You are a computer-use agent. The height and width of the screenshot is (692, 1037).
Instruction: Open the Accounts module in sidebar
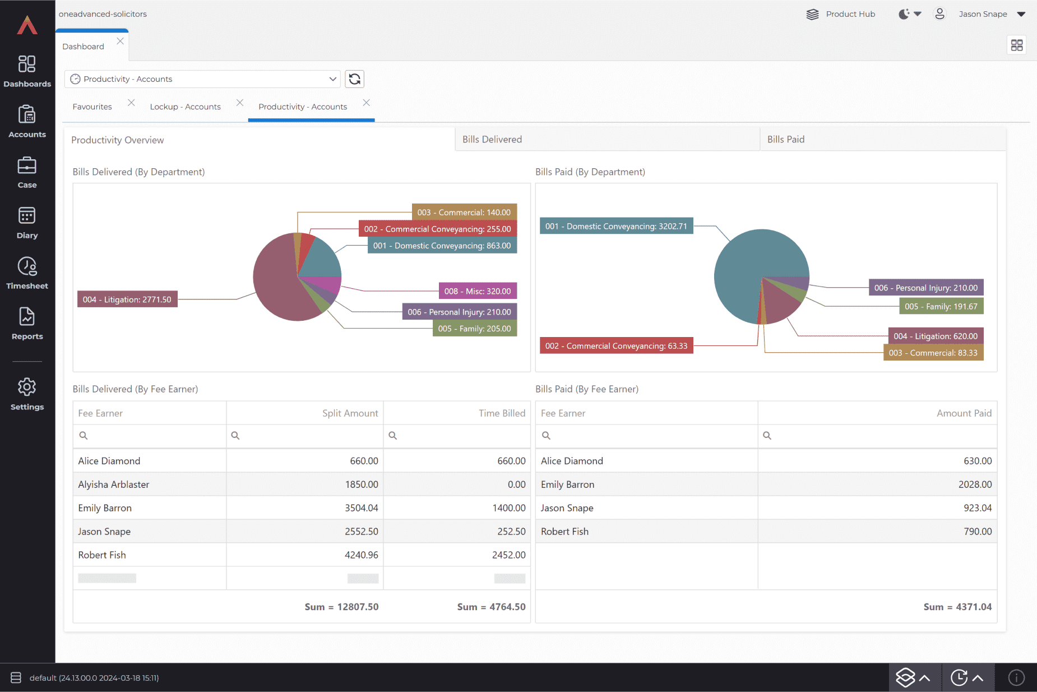point(27,122)
